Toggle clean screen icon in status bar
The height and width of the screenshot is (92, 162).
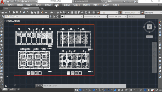tap(157, 90)
